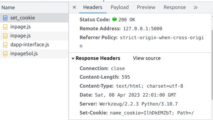This screenshot has width=213, height=120.
Task: Select the dapp-interface.js request
Action: click(x=34, y=45)
